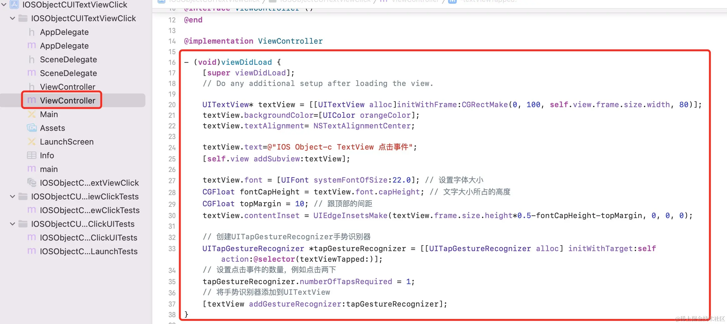Screen dimensions: 727x324
Task: Click the folder icon of IOSObjectCU...ClickUITests group
Action: coord(23,224)
